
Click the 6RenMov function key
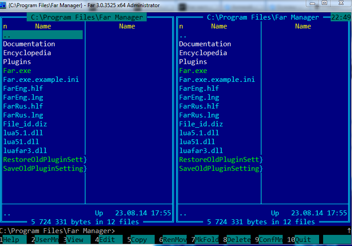point(173,240)
